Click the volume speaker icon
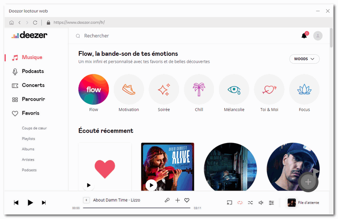The width and height of the screenshot is (338, 219). coord(261,203)
